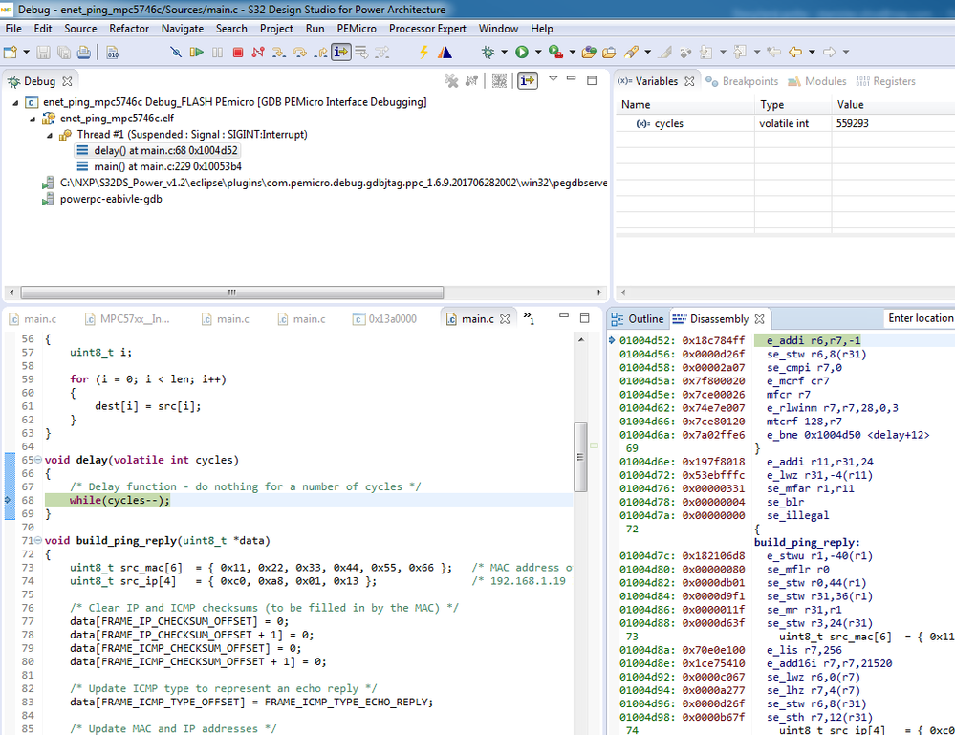Click the Resume debug button
The height and width of the screenshot is (735, 955).
(196, 53)
